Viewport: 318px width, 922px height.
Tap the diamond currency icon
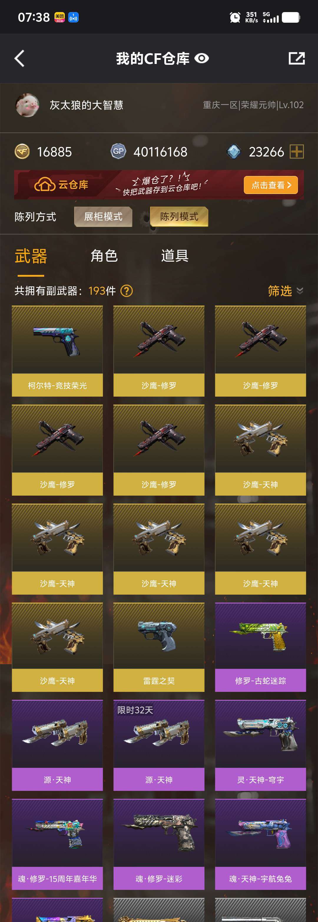[x=233, y=152]
